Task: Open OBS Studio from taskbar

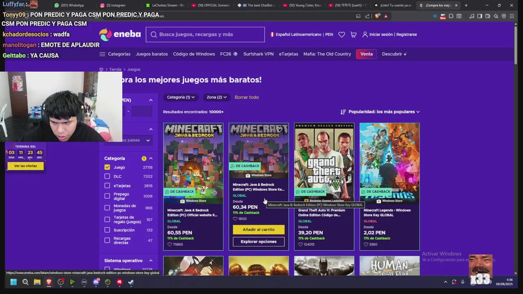Action: 60,282
